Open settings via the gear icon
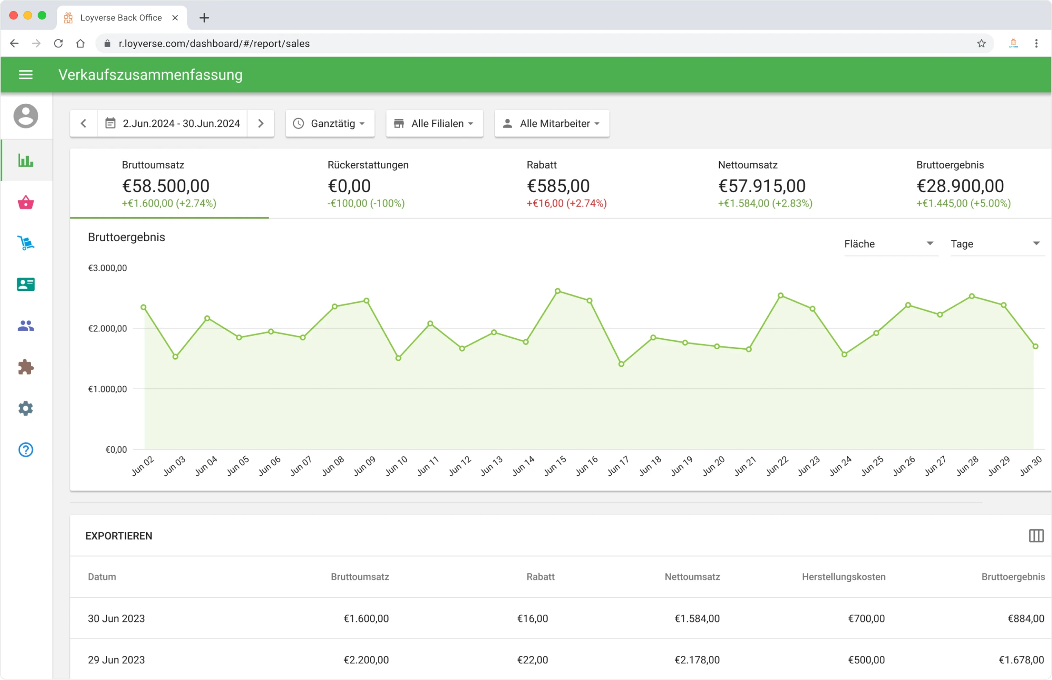This screenshot has height=680, width=1052. click(25, 408)
